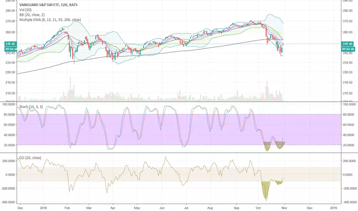Screen dimensions: 358x211
Task: Click the 280.00 label on right price axis
Action: coord(348,10)
